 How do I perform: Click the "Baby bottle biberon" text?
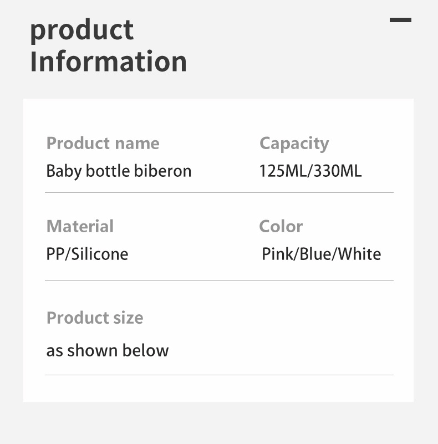(x=119, y=171)
